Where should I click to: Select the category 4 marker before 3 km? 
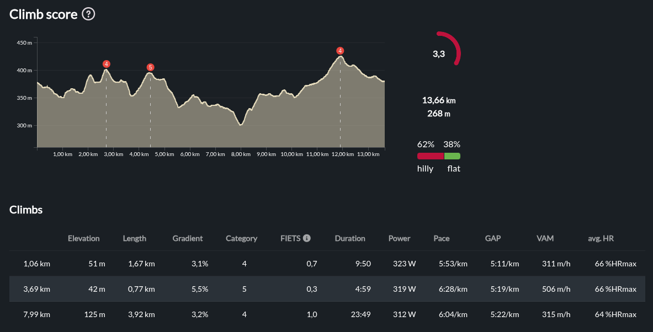pos(106,64)
